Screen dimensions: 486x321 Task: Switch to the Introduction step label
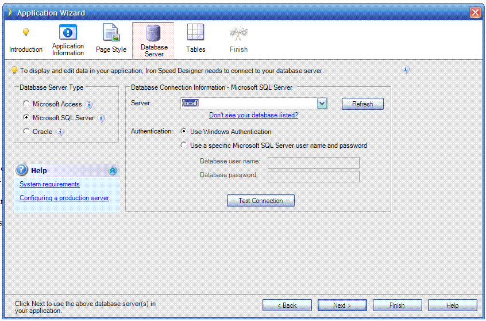(26, 49)
